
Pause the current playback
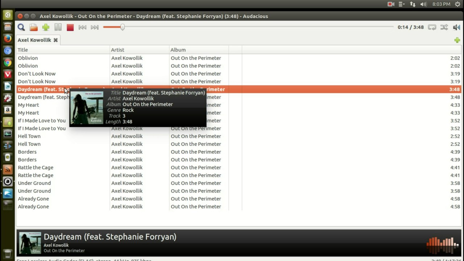click(58, 27)
